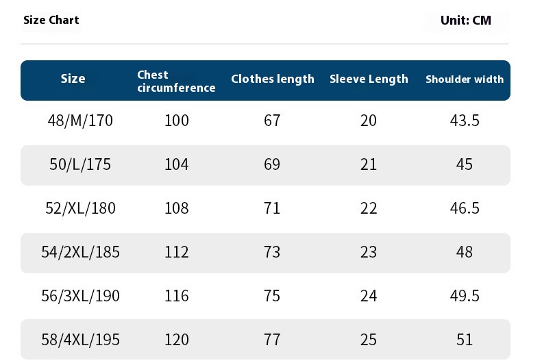Click the 50/L/175 size cell

tap(80, 164)
